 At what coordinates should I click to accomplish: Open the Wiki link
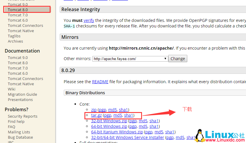coord(12,89)
